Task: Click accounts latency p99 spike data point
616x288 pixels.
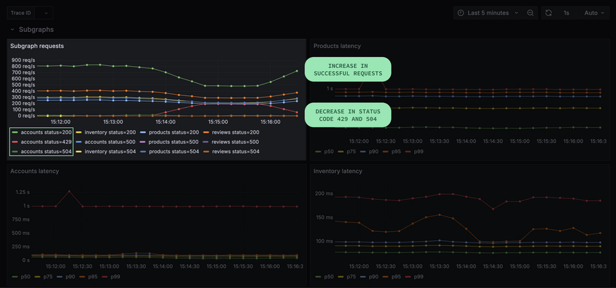Action: 69,191
